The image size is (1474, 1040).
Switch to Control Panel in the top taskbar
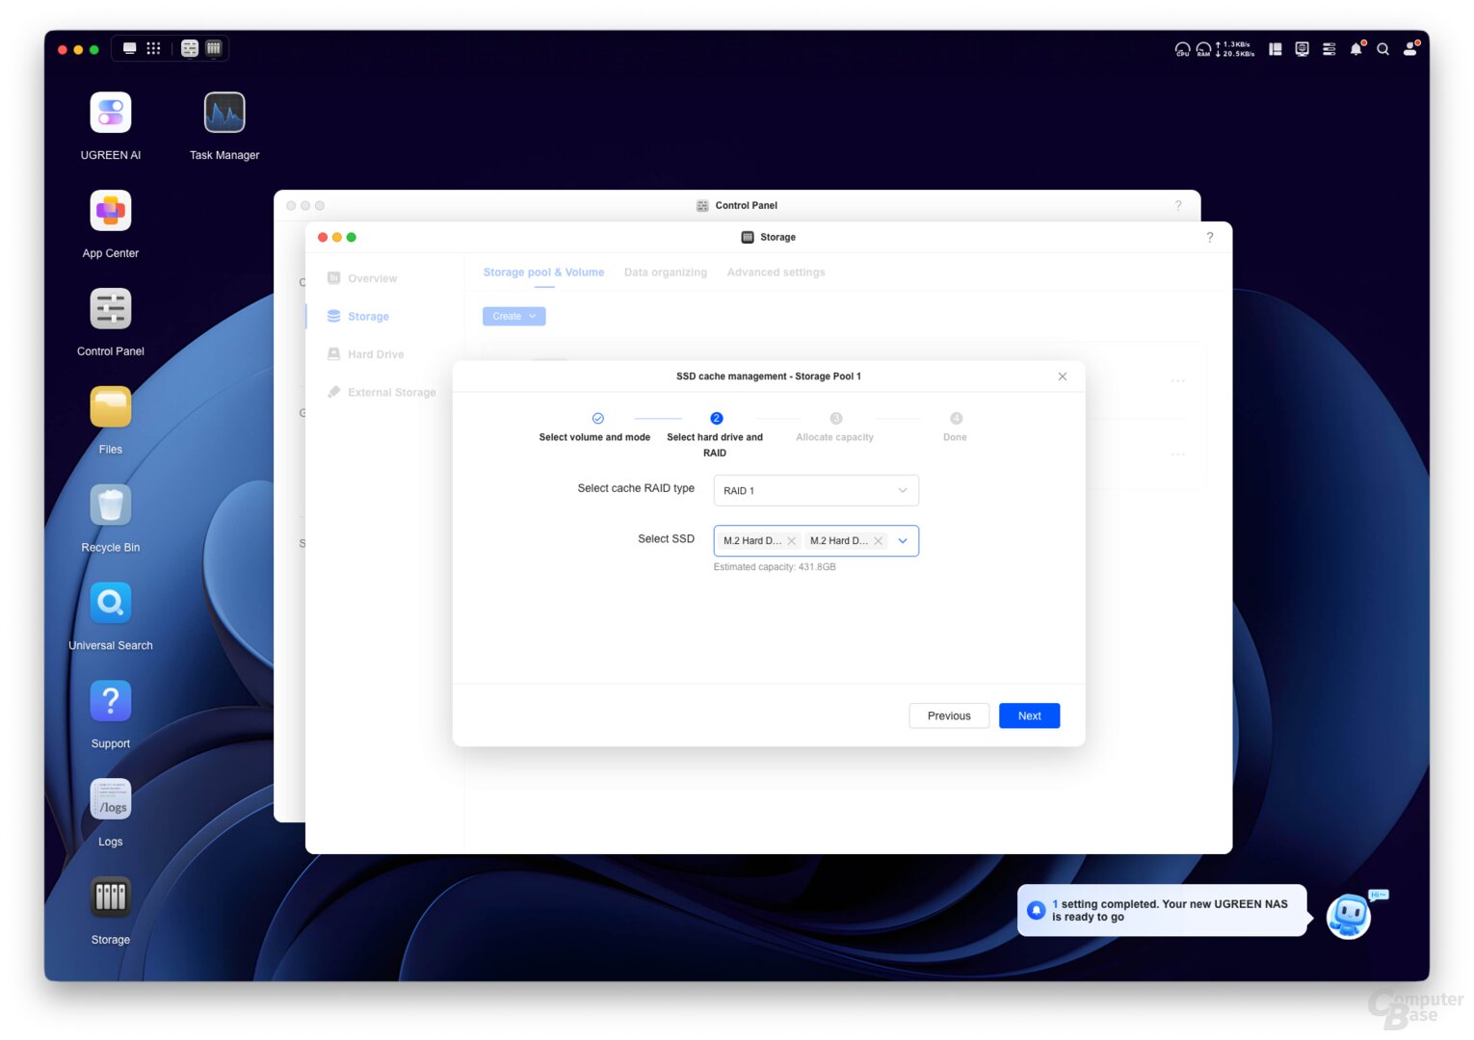click(190, 48)
